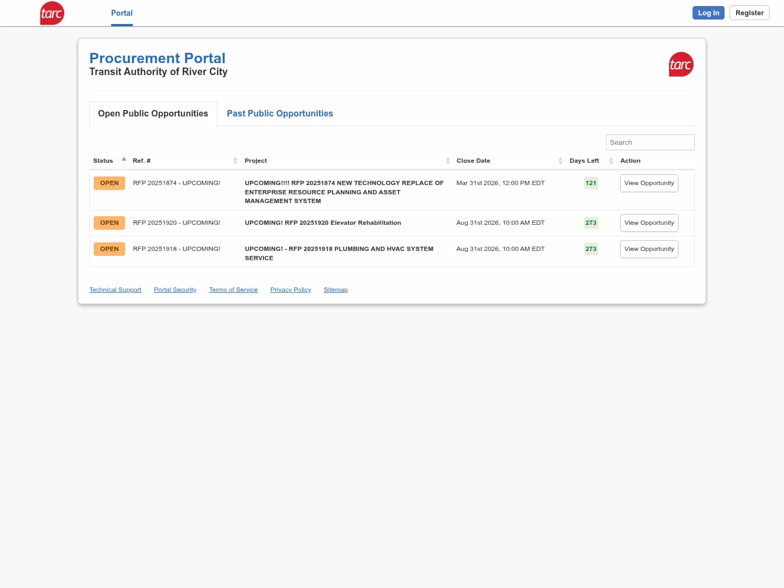View Opportunity for Elevator Rehabilitation RFP

649,223
